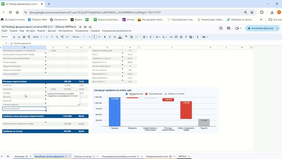Open the Вставка menu
The width and height of the screenshot is (282, 159).
pyautogui.click(x=30, y=31)
